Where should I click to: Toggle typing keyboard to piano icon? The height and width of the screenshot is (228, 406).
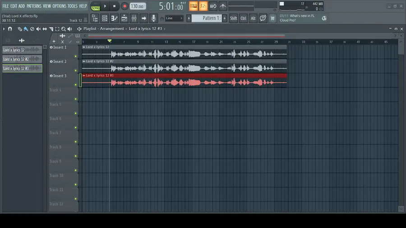click(193, 6)
